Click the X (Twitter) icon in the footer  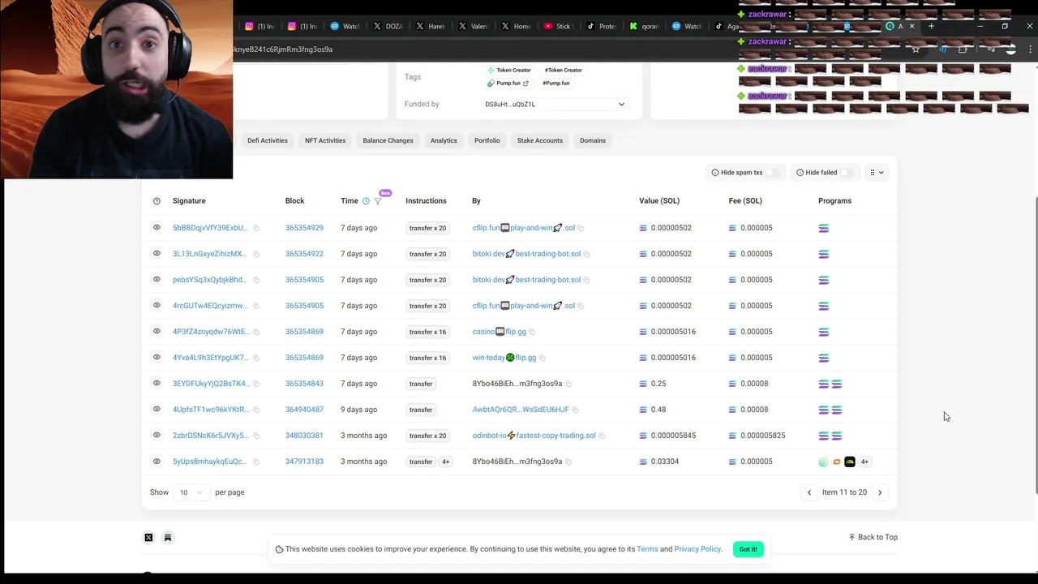pos(148,538)
